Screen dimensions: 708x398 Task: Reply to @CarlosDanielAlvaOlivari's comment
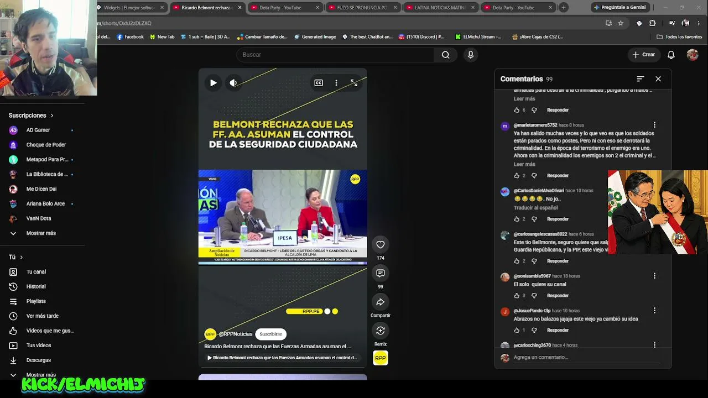click(x=558, y=219)
